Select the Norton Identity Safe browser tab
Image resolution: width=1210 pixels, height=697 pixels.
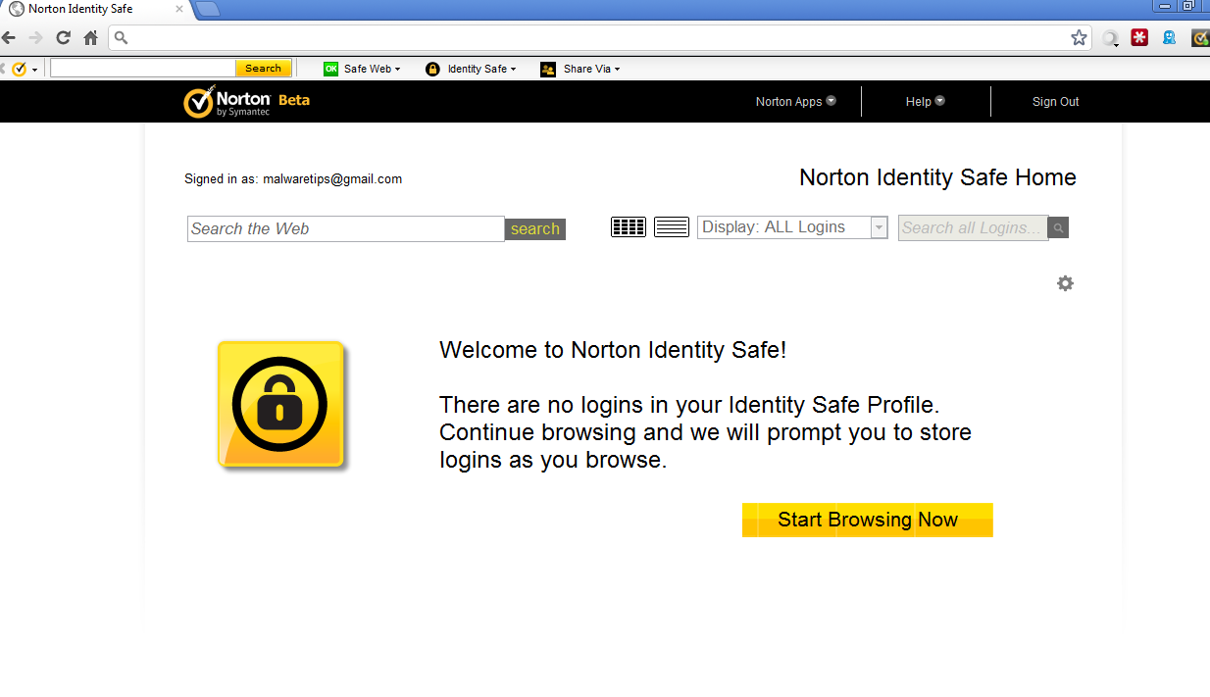[94, 10]
